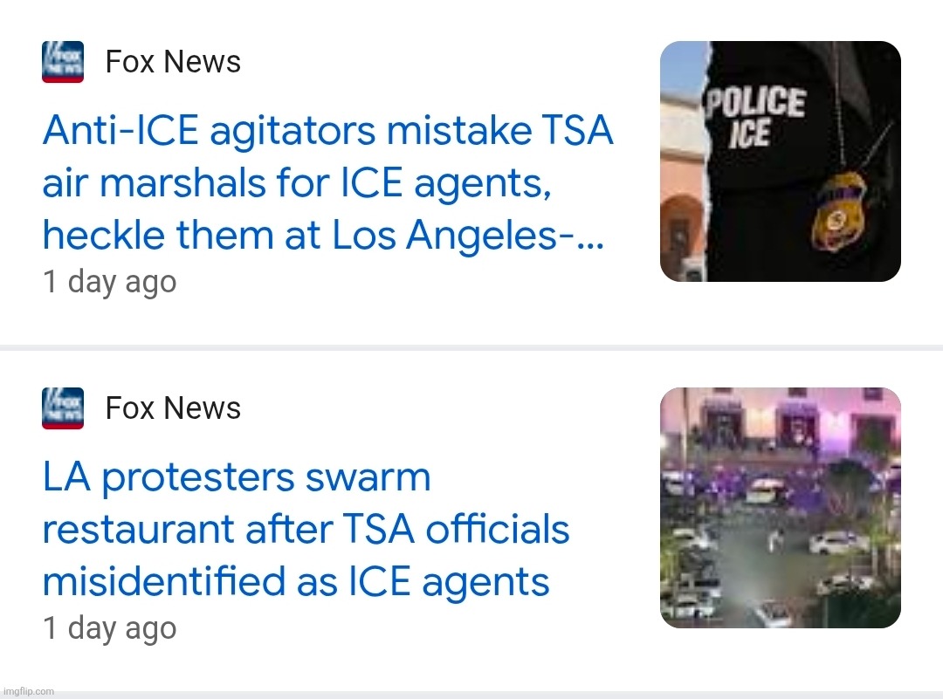Click the imgflip.com watermark
Image resolution: width=943 pixels, height=699 pixels.
[27, 691]
